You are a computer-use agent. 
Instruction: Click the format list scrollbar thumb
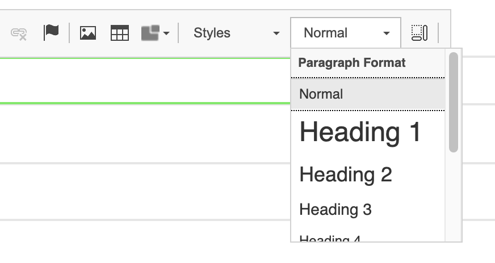pos(453,102)
